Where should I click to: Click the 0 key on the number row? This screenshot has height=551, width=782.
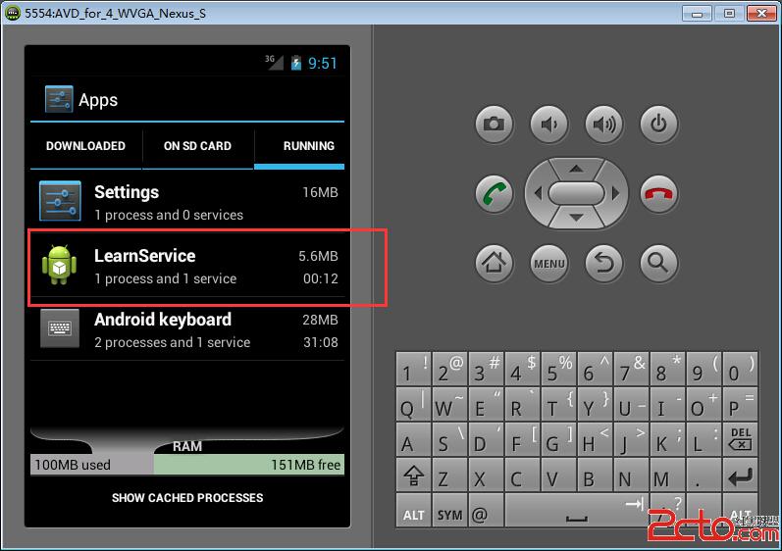coord(740,369)
